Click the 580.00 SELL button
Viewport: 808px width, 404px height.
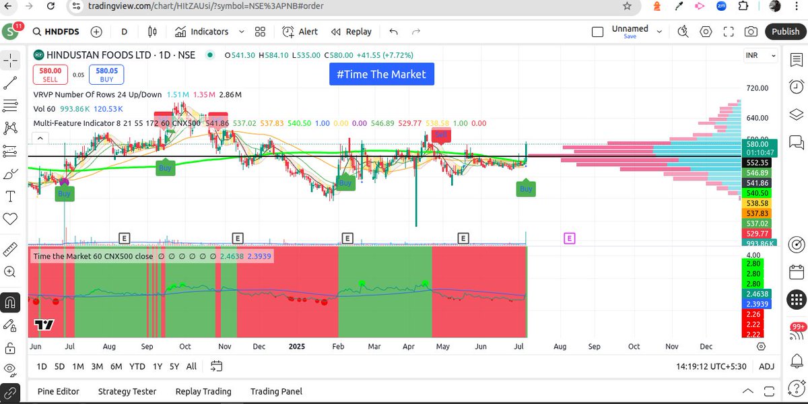click(x=51, y=74)
